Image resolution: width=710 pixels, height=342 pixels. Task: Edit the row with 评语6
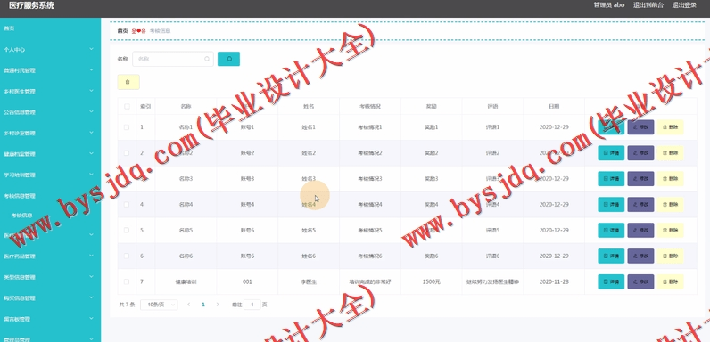[x=640, y=256]
